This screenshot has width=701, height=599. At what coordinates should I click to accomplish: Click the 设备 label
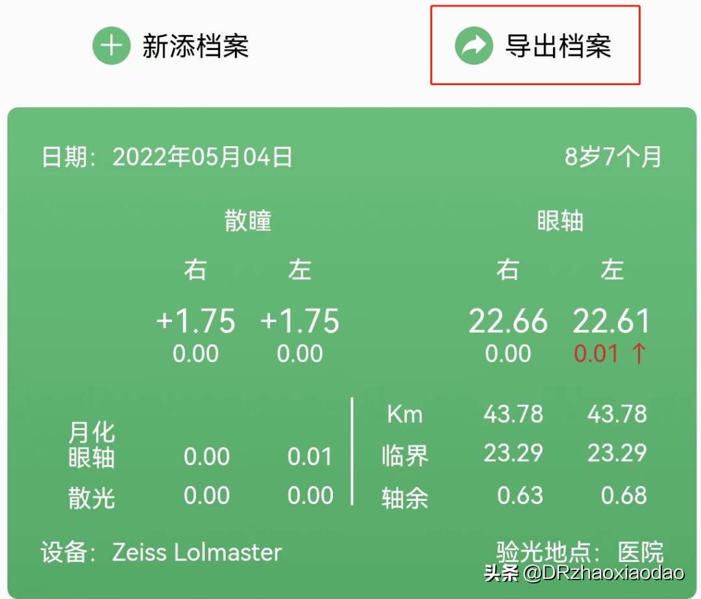68,552
